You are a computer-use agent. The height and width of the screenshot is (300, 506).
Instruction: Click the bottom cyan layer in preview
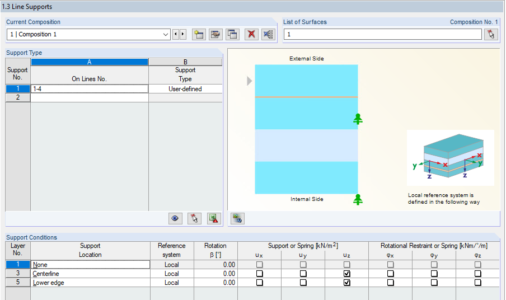click(x=306, y=178)
